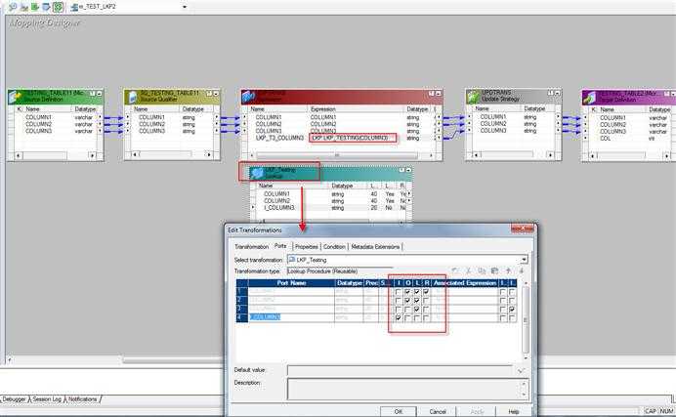This screenshot has width=676, height=417.
Task: Iconize the UPDTRANS Update Strategy box
Action: click(557, 93)
